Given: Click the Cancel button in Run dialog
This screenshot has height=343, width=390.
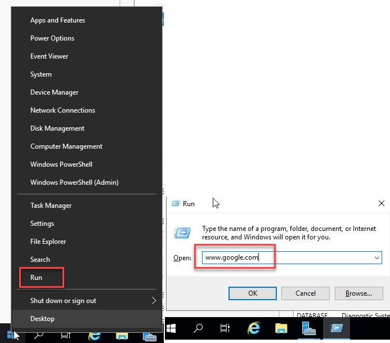Looking at the screenshot, I should [x=306, y=293].
